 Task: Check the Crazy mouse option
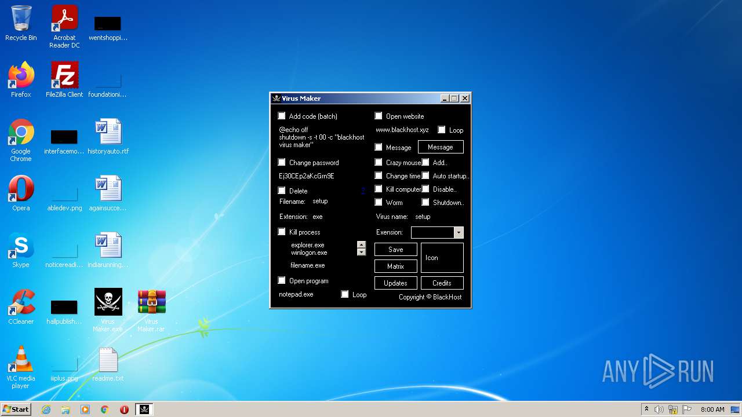coord(379,162)
